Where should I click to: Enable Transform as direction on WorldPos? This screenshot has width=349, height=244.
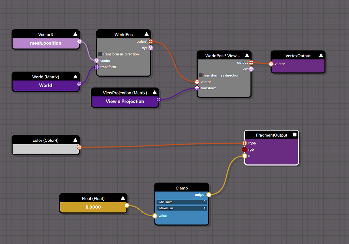100,54
